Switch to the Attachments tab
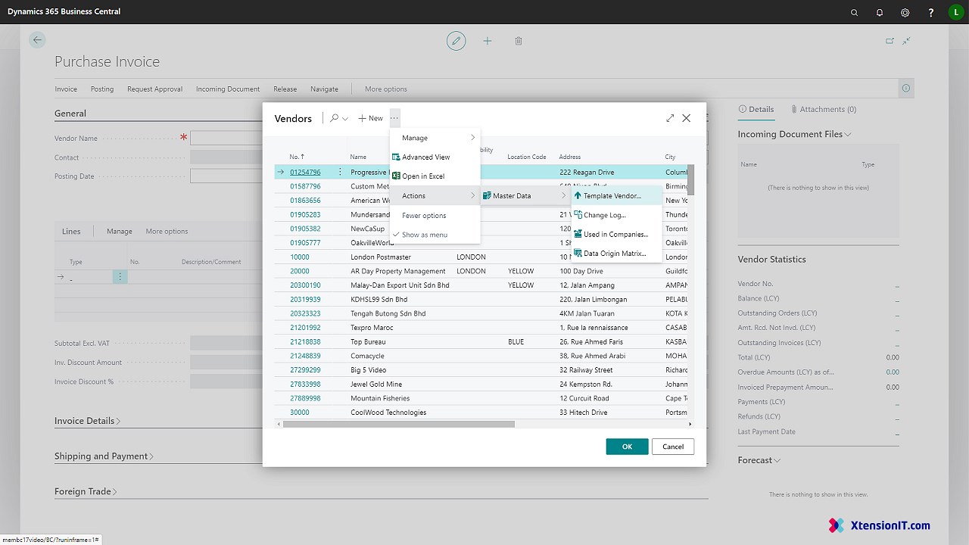Screen dimensions: 969x545 824,109
